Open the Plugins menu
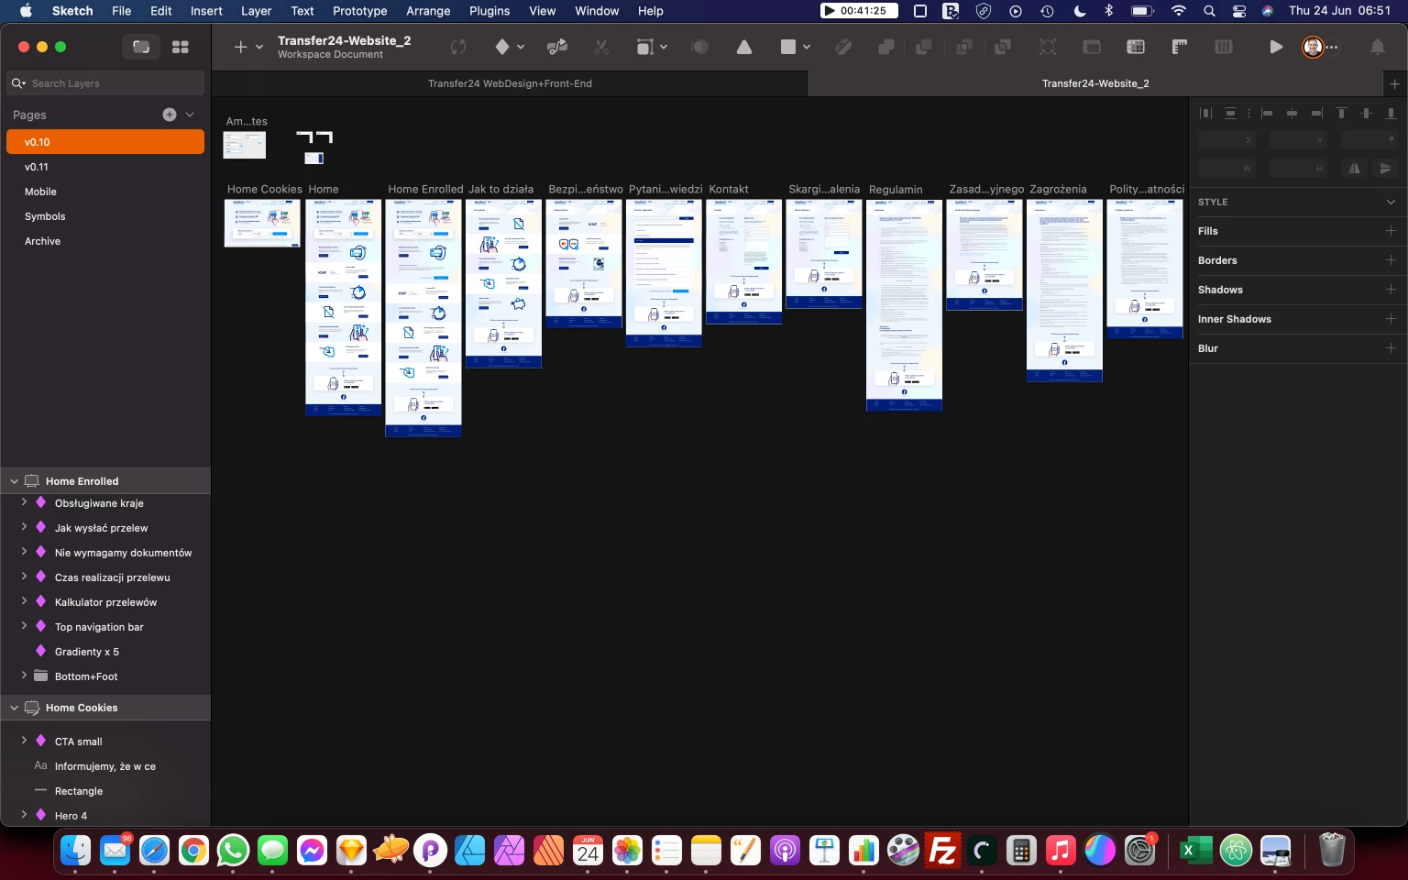1408x880 pixels. [x=489, y=11]
